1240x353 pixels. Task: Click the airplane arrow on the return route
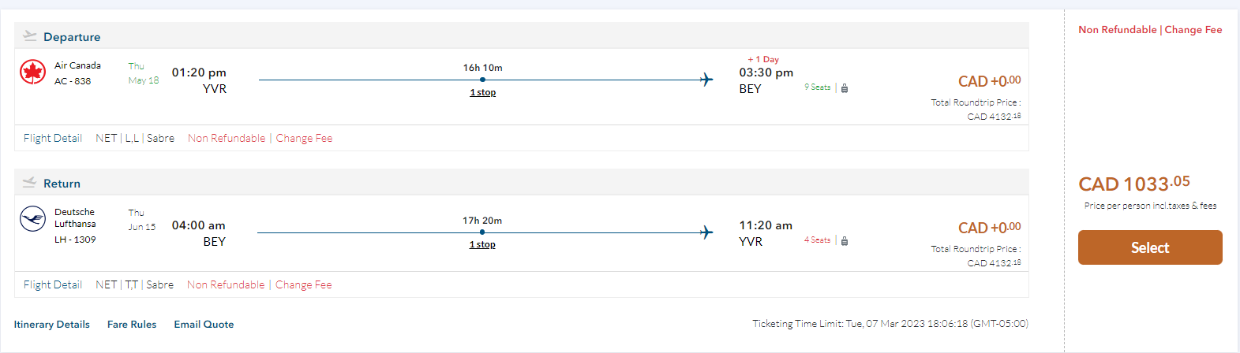[x=706, y=232]
